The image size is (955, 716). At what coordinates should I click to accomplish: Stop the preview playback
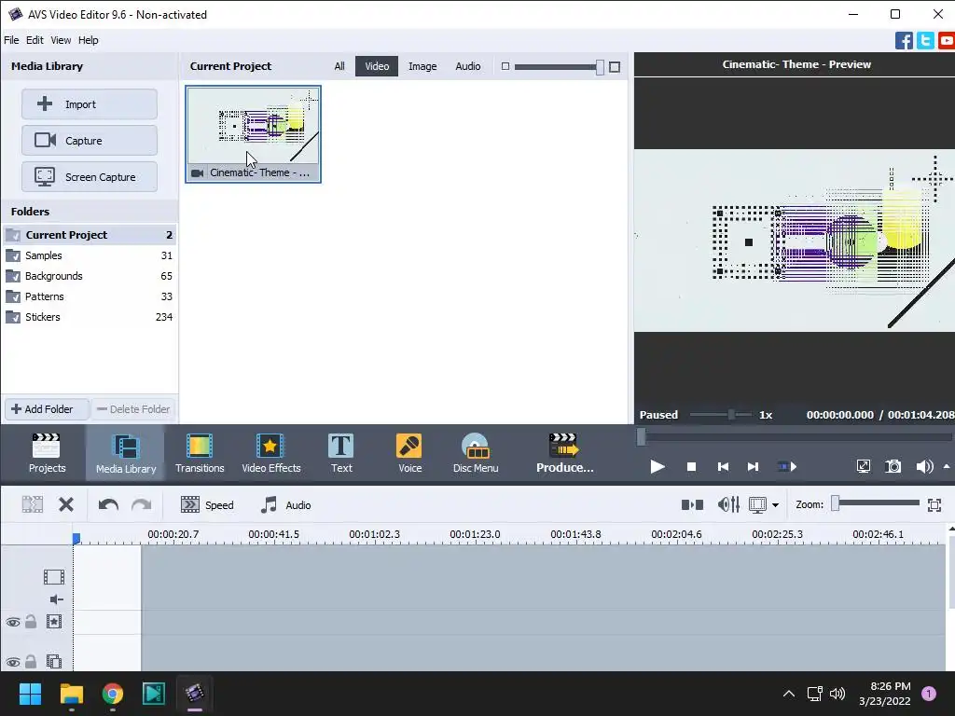[x=691, y=467]
